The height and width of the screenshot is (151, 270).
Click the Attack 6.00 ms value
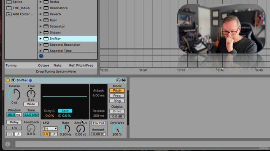coord(98,95)
